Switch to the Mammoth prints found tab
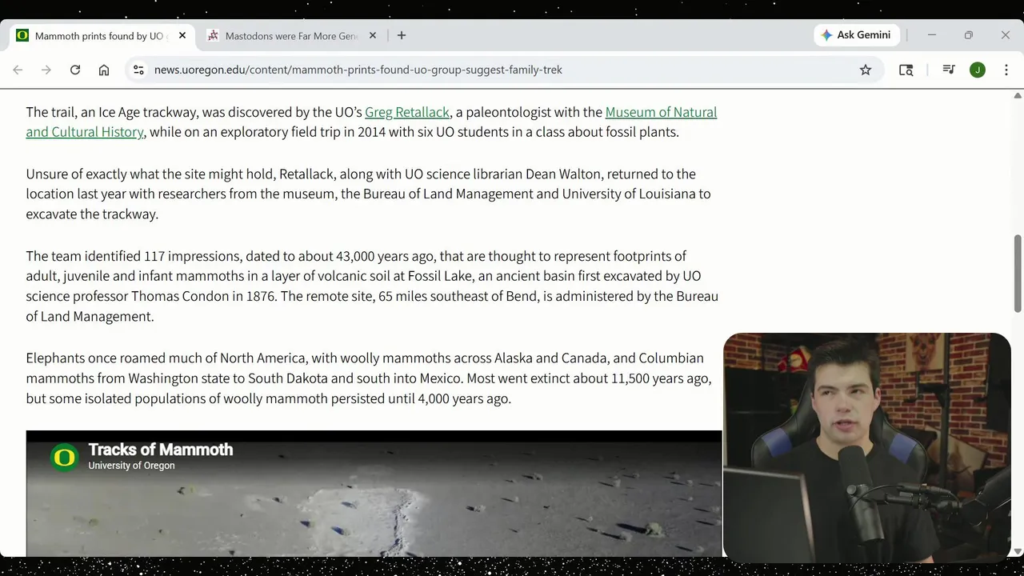 pos(101,35)
